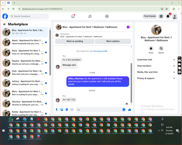This screenshot has height=145, width=182.
Task: Click the Facebook logo
Action: click(x=5, y=16)
